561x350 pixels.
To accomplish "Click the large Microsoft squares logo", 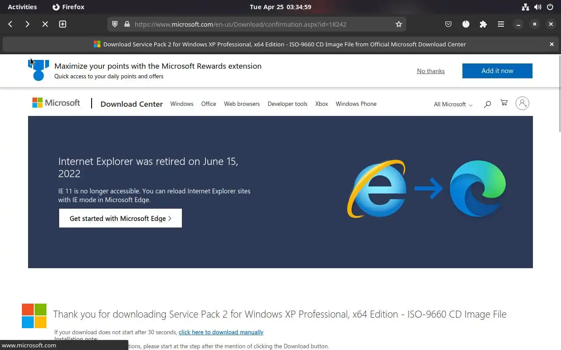I will (x=34, y=316).
